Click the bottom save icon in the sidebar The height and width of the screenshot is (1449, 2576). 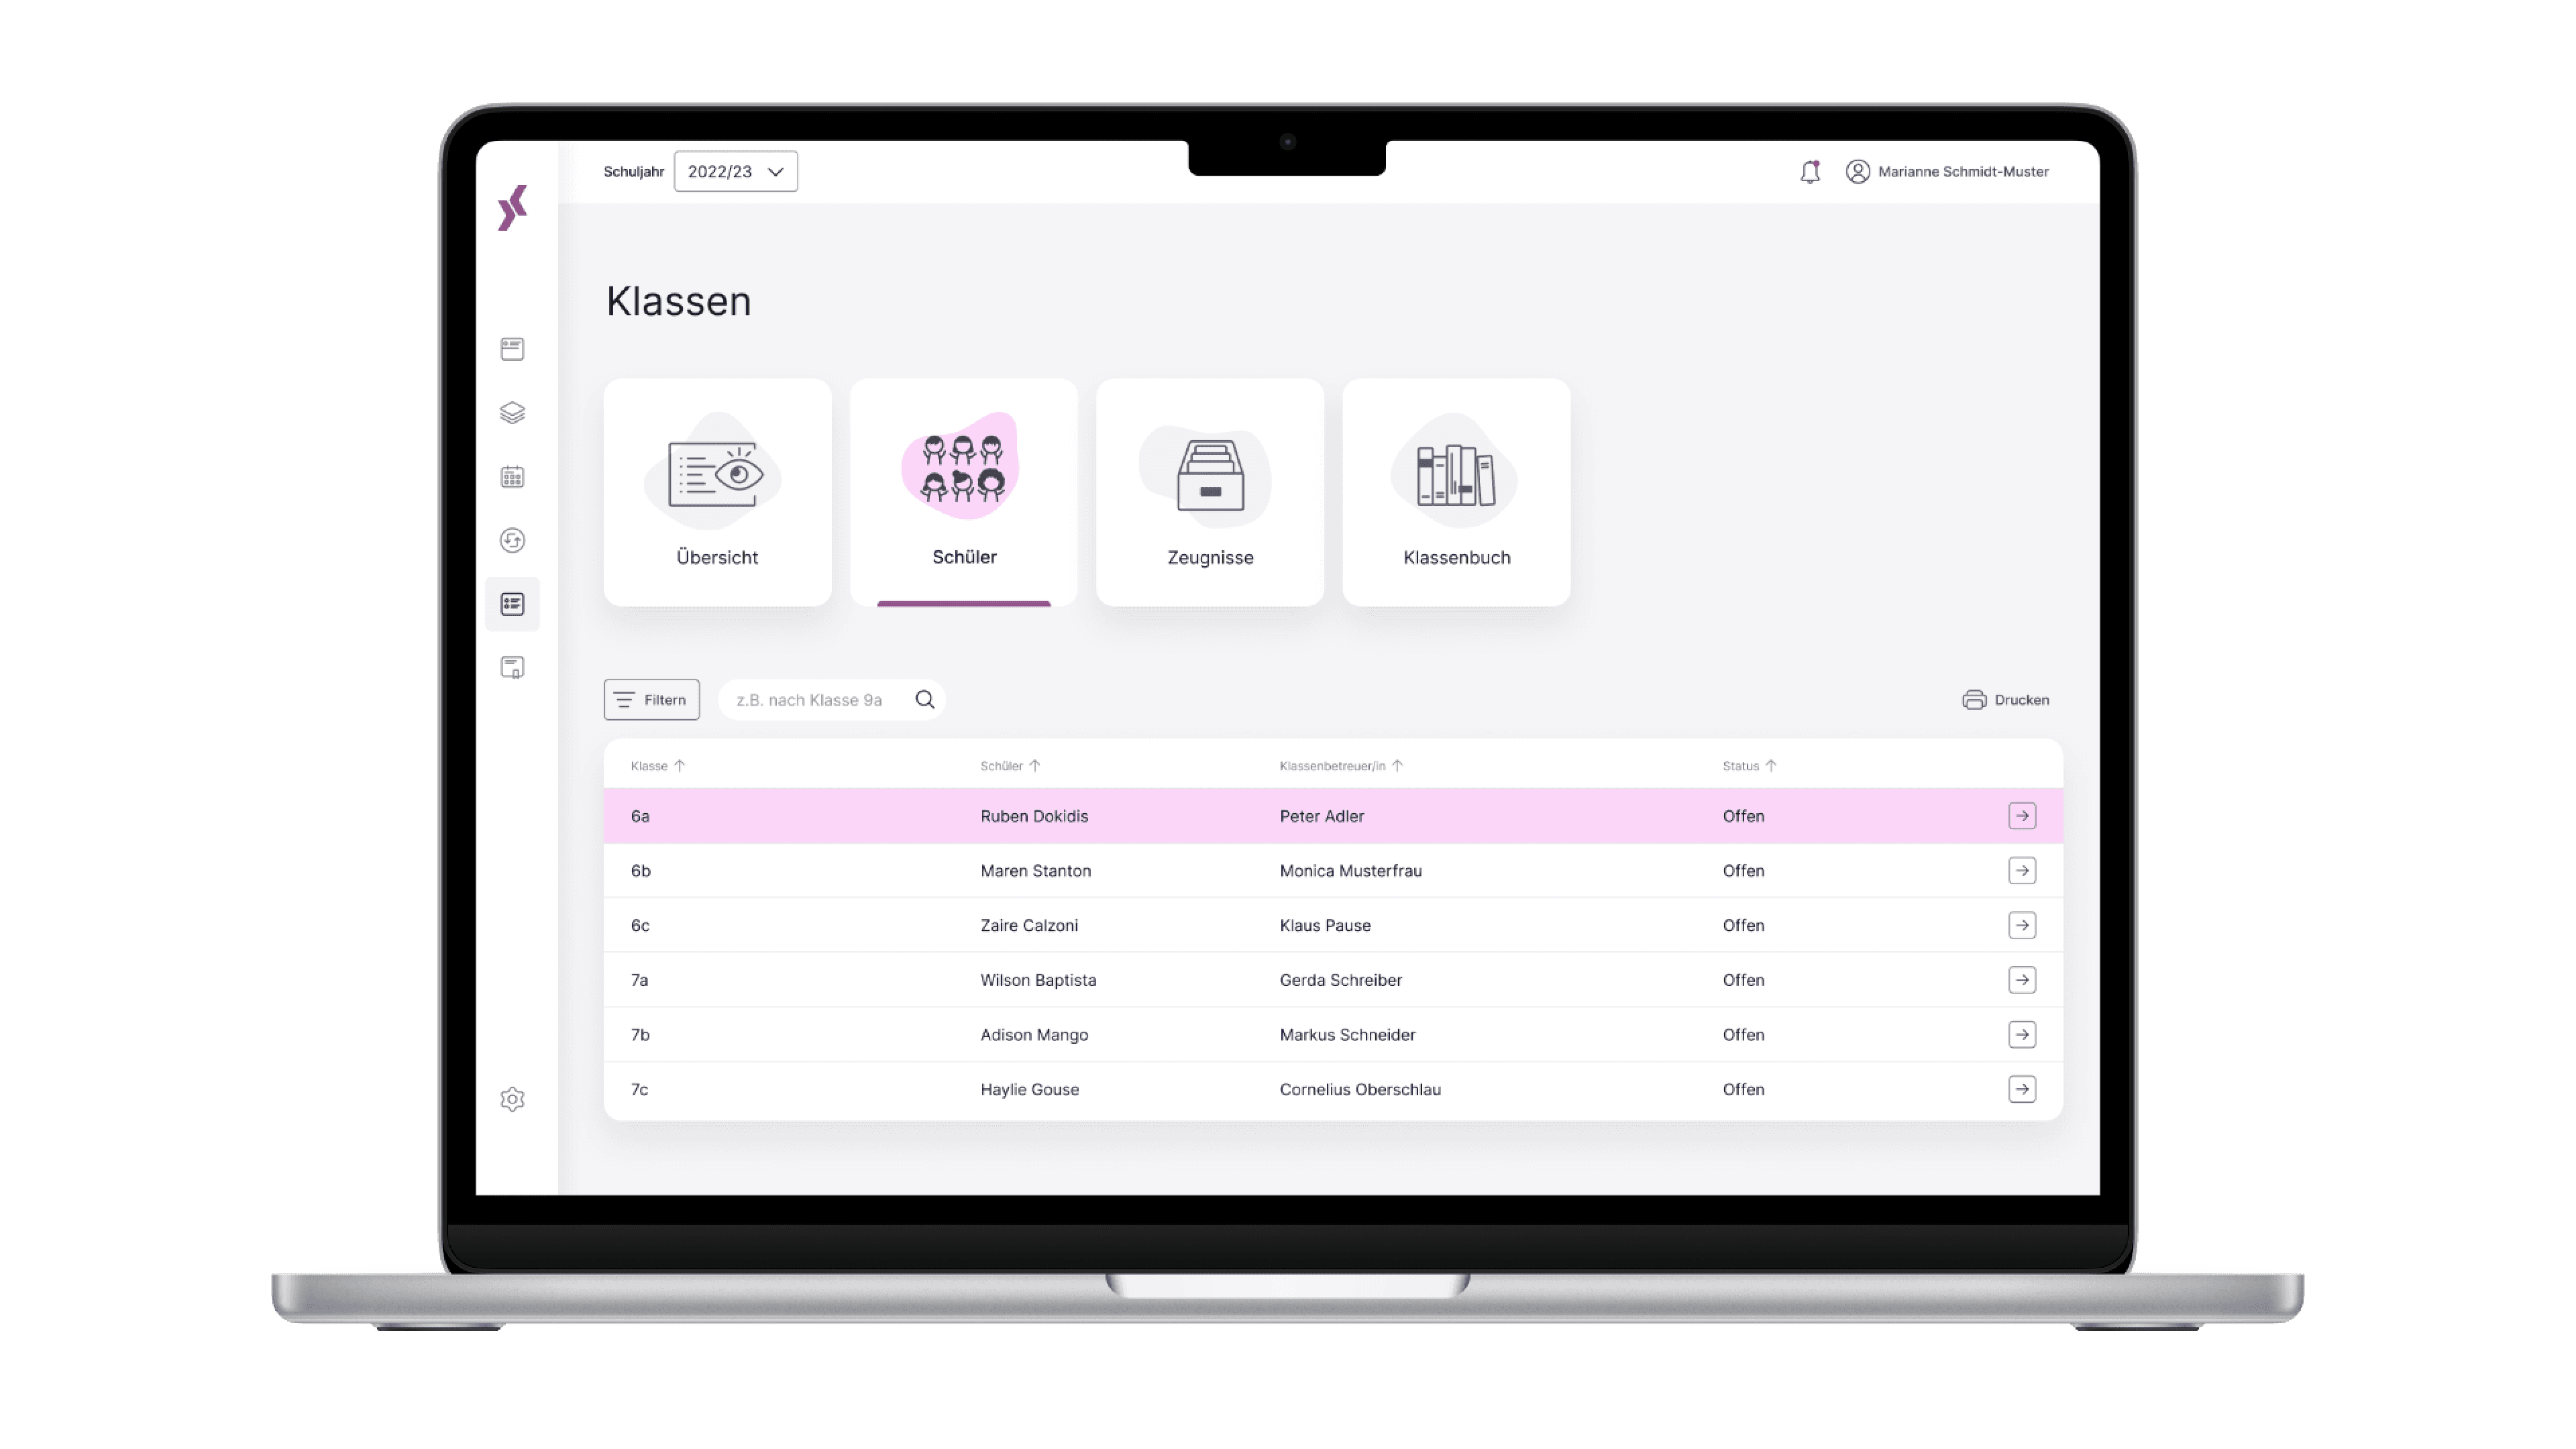[513, 667]
